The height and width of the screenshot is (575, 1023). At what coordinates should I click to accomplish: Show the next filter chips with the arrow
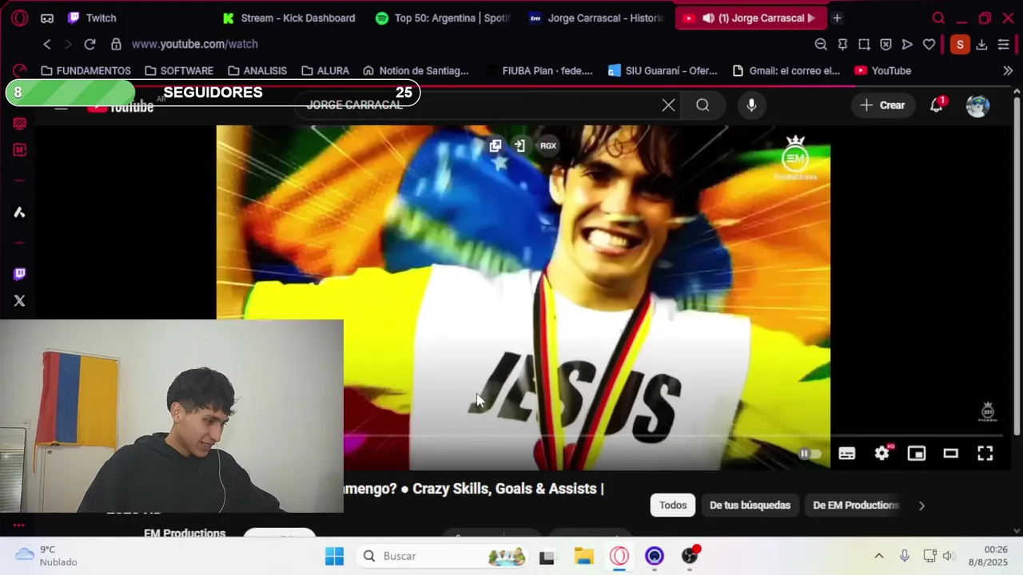pyautogui.click(x=921, y=506)
